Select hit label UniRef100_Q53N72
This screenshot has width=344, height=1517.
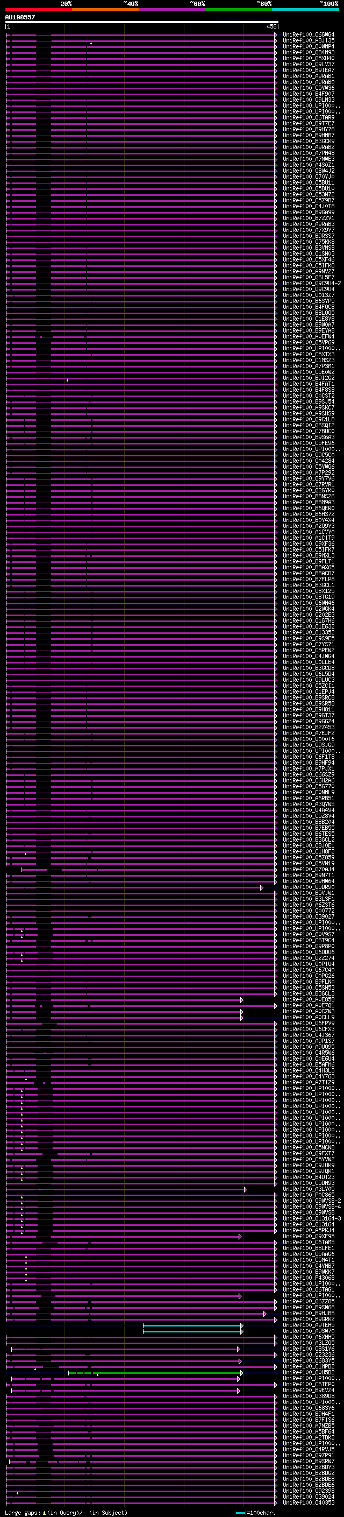point(309,194)
